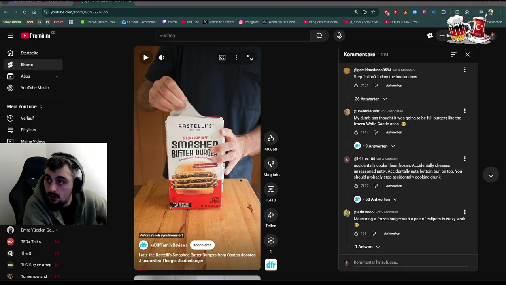Like TweedleBahz's comment
This screenshot has width=506, height=285.
[356, 133]
